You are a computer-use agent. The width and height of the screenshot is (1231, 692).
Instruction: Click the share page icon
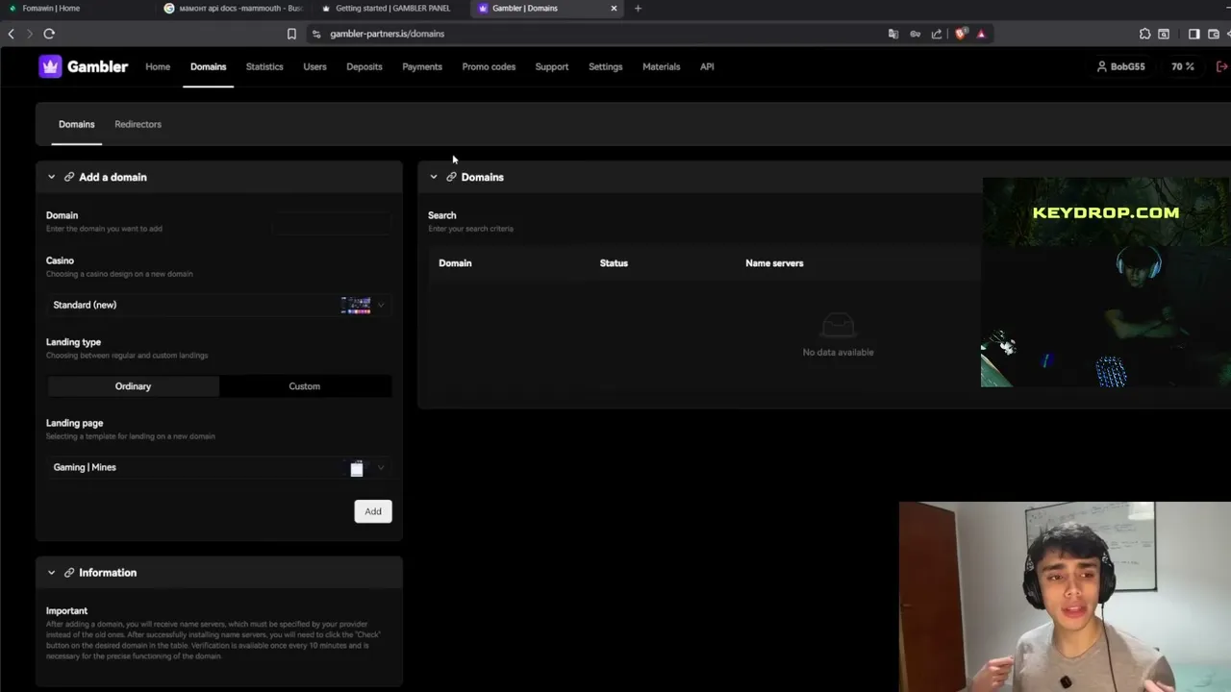[937, 34]
